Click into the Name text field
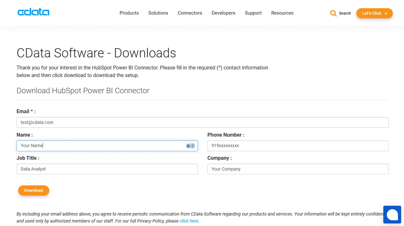This screenshot has width=404, height=226. pyautogui.click(x=102, y=146)
